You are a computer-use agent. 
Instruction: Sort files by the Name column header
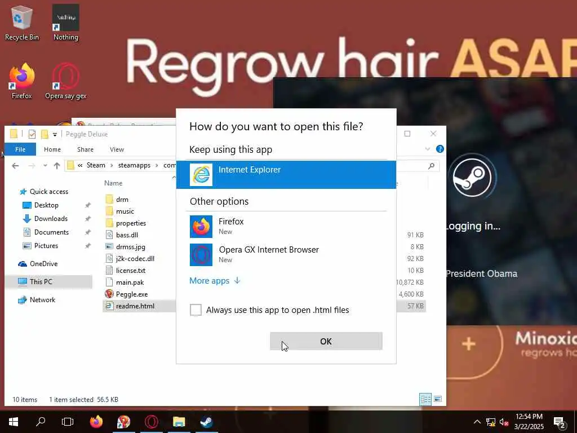pos(113,183)
